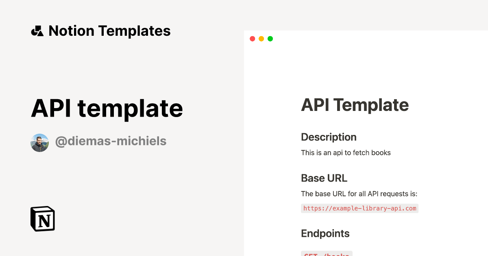Screen dimensions: 488x256
Task: Click the partially visible GET /books code block
Action: click(327, 254)
